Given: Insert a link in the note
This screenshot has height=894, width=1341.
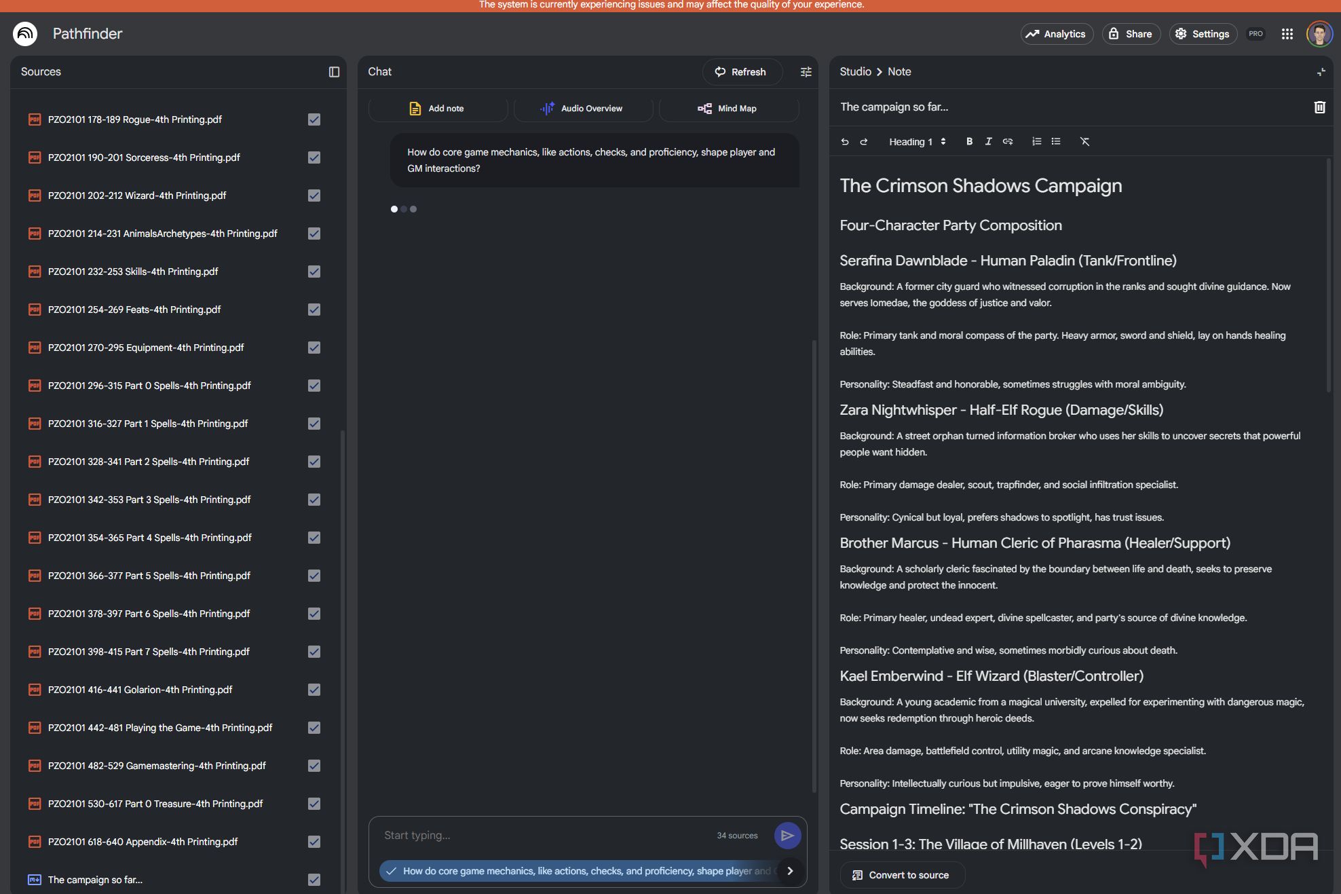Looking at the screenshot, I should pos(1008,141).
